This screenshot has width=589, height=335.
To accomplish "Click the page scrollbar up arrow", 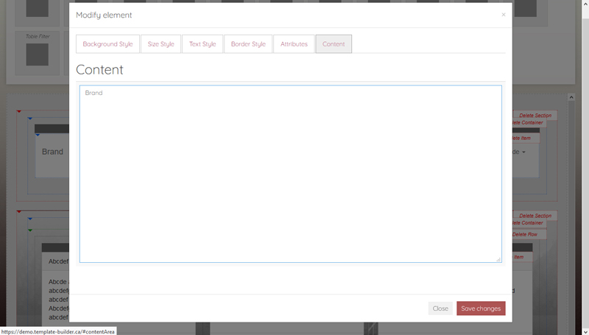I will click(x=570, y=96).
